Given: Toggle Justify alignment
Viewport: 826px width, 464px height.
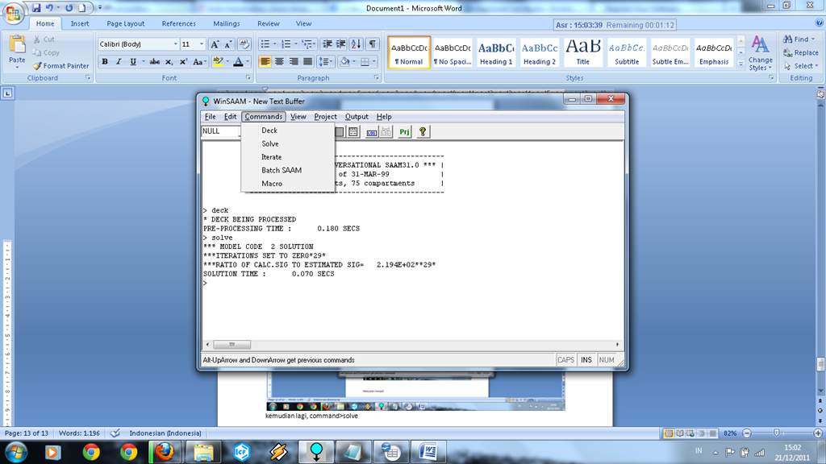Looking at the screenshot, I should click(x=307, y=61).
